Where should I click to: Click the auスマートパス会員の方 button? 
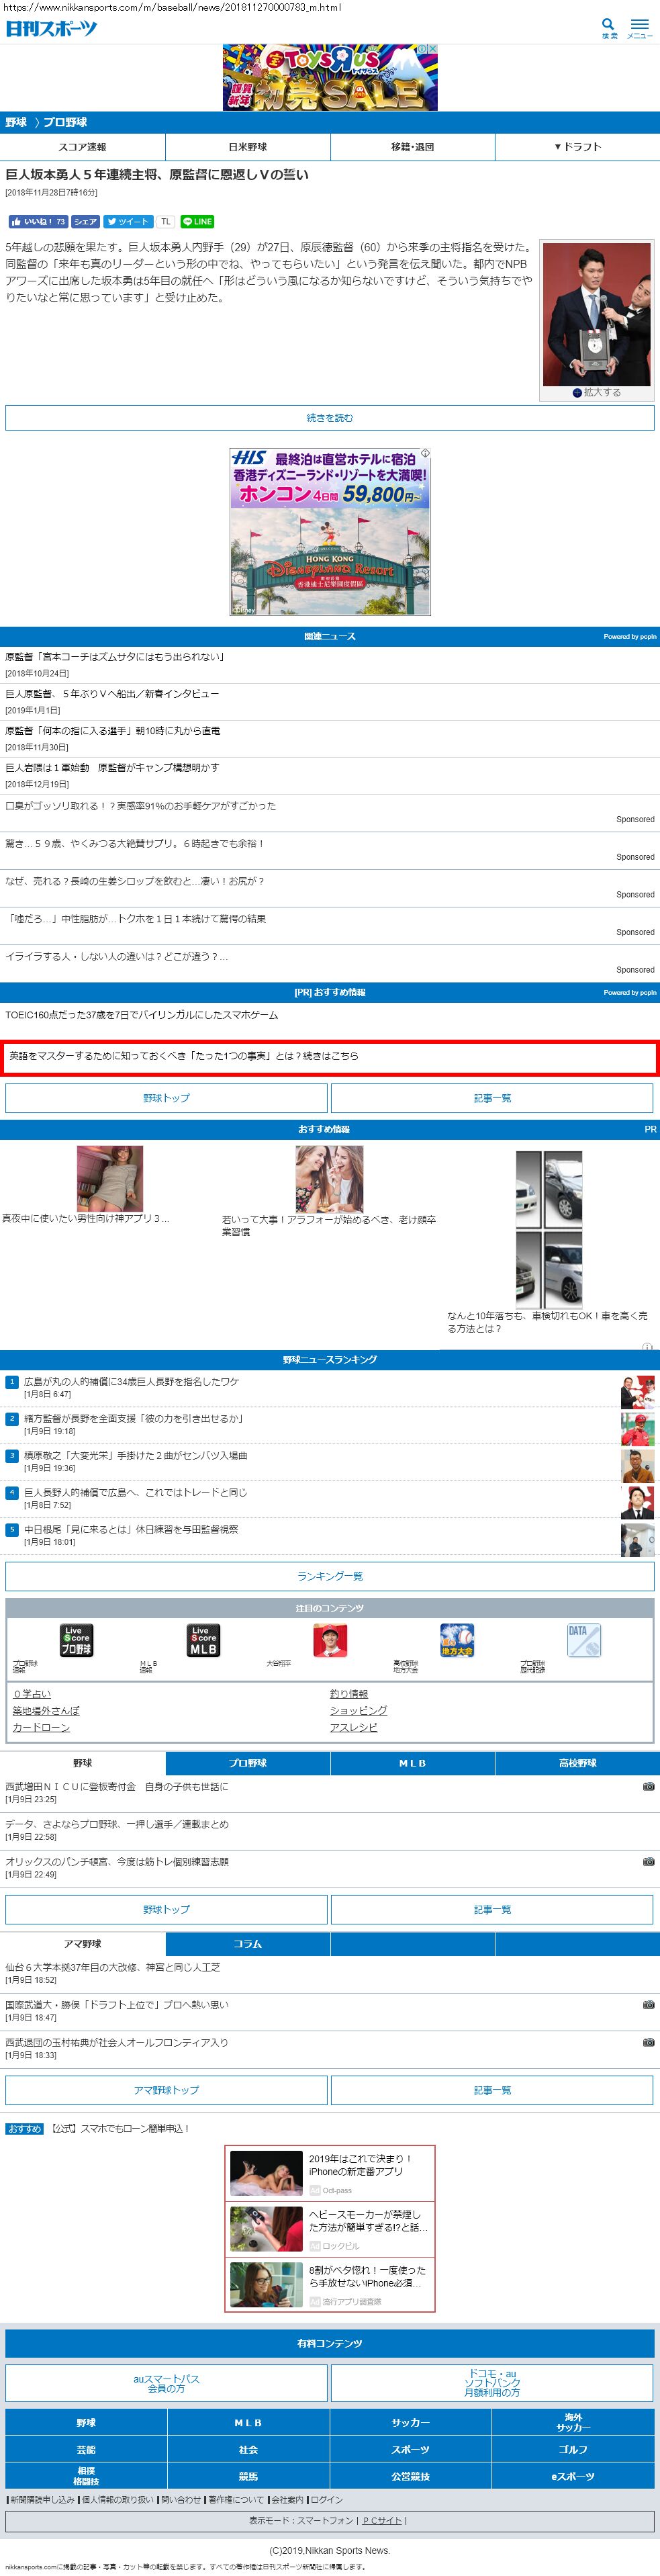[166, 2383]
